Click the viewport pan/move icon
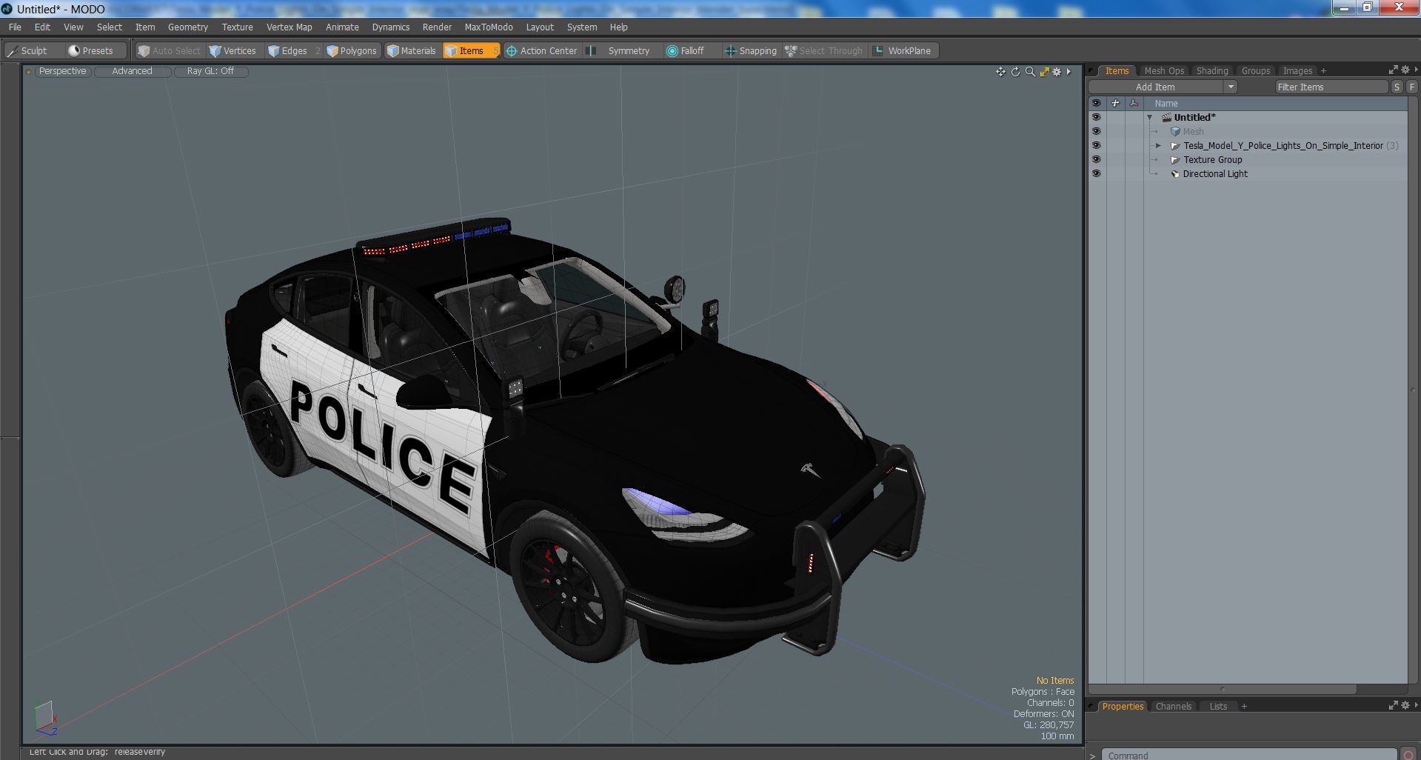Viewport: 1421px width, 760px height. tap(1000, 72)
